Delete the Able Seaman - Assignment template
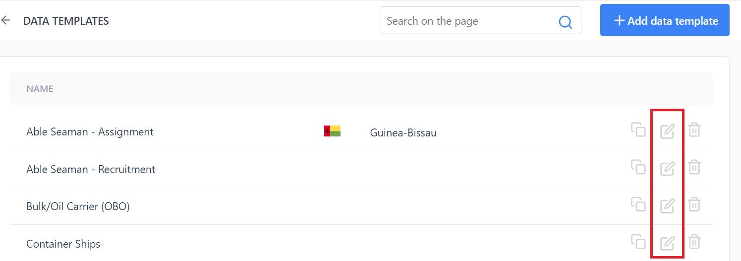Viewport: 741px width, 261px height. click(694, 130)
